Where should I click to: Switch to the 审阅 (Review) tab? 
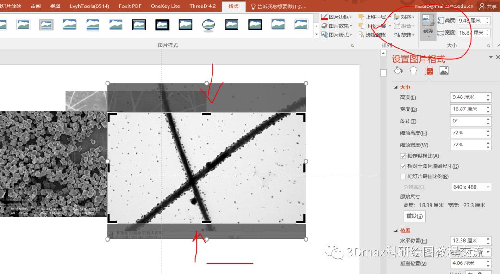[36, 6]
